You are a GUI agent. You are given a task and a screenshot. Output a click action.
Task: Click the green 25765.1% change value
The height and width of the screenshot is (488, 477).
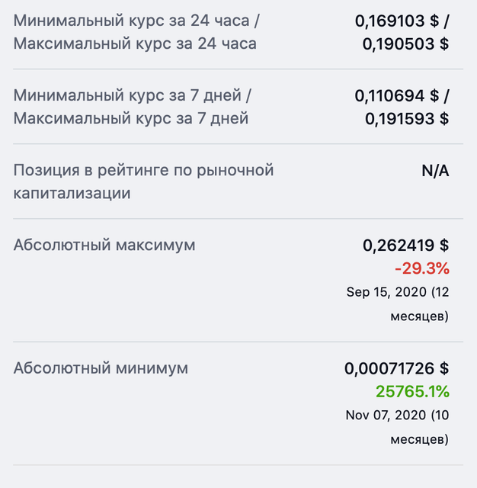coord(412,391)
